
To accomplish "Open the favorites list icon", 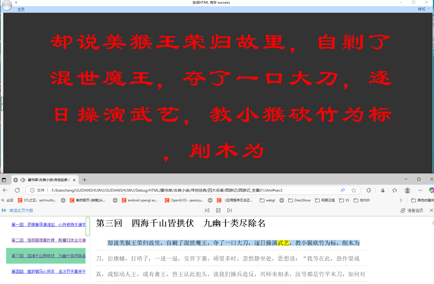I will (395, 190).
